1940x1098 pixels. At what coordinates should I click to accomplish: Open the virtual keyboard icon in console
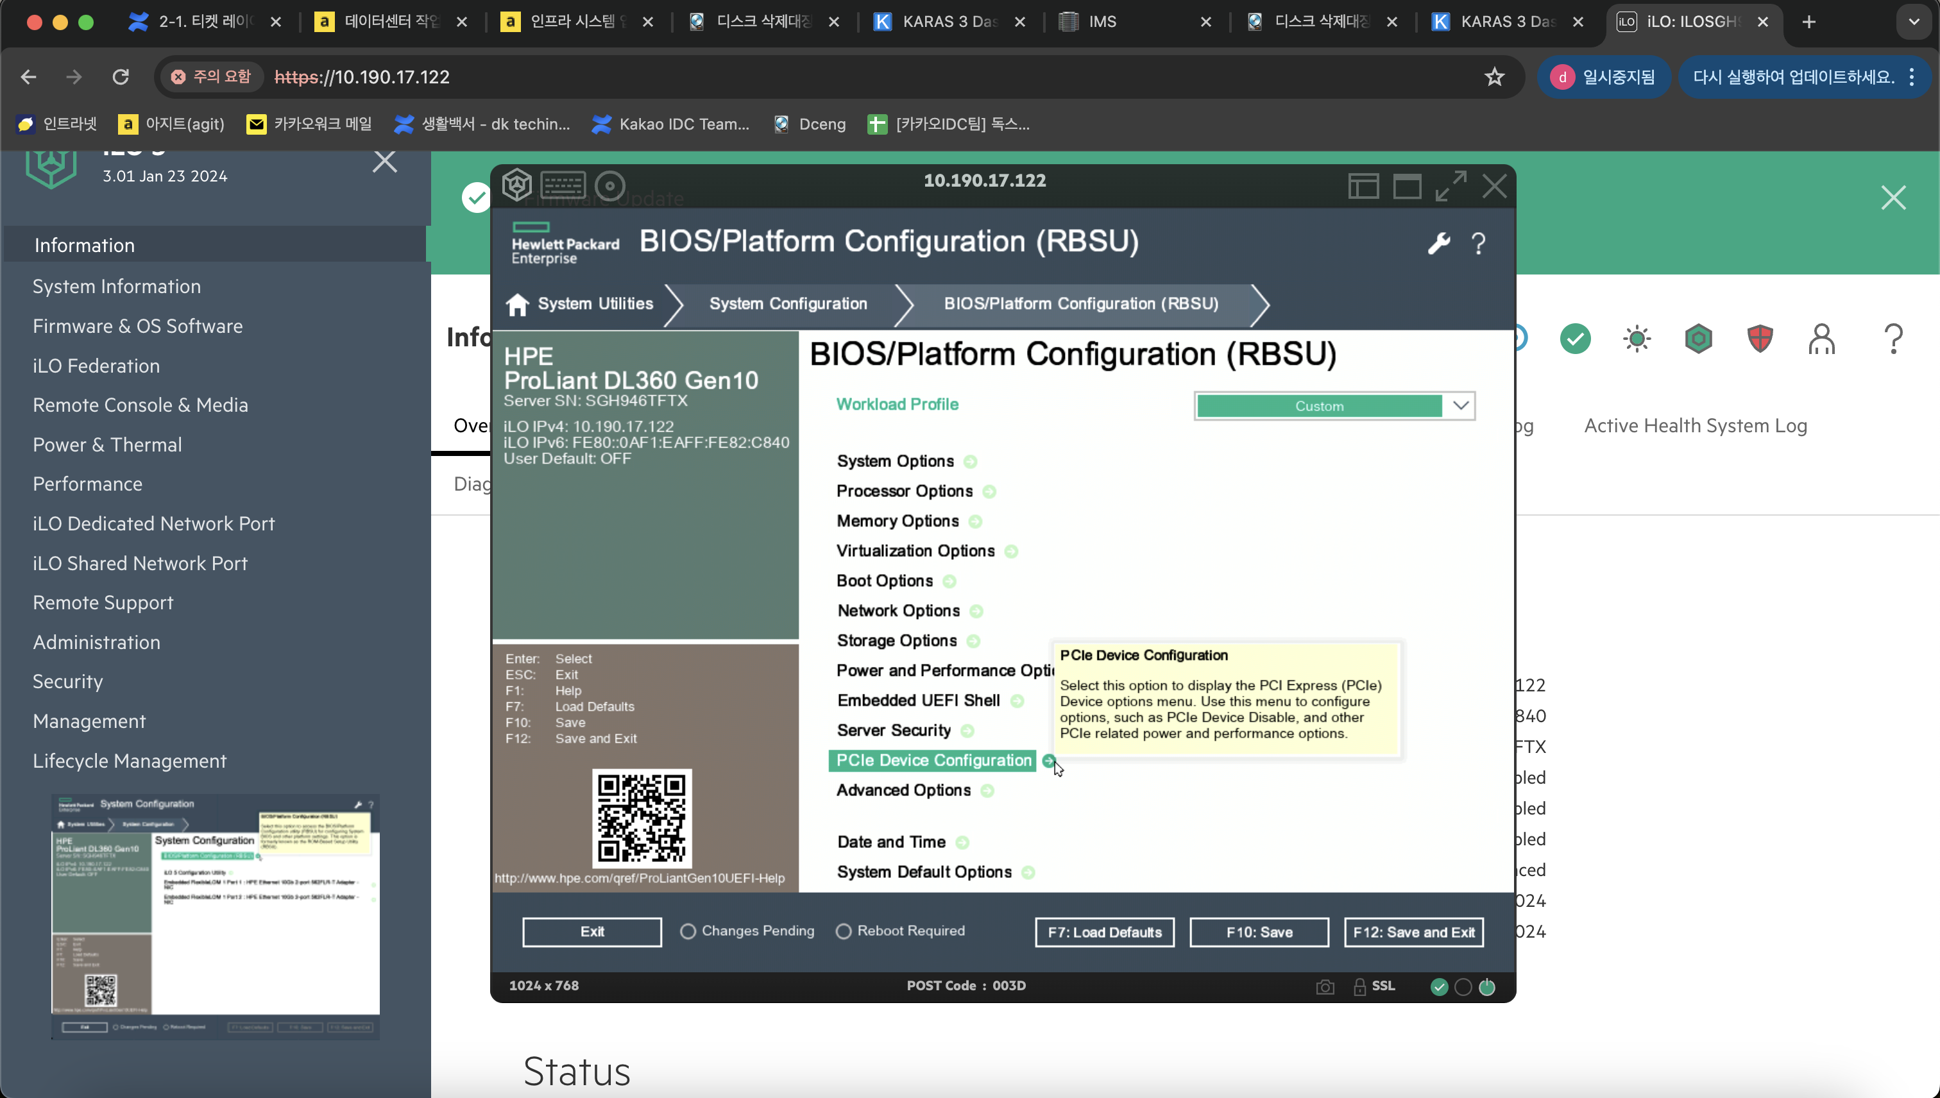(x=563, y=185)
